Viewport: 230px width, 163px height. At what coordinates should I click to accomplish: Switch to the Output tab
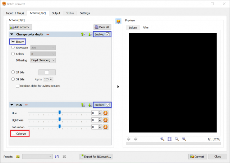(56, 13)
